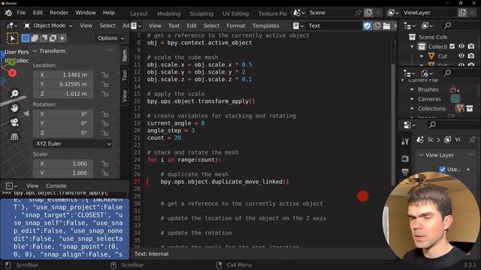The height and width of the screenshot is (270, 481).
Task: Choose the Set new selection mode icon
Action: pos(26,38)
